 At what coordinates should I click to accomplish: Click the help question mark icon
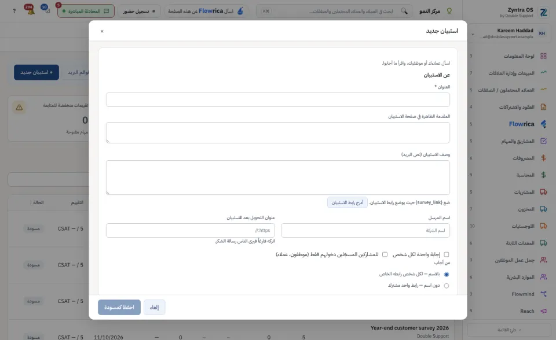14,11
